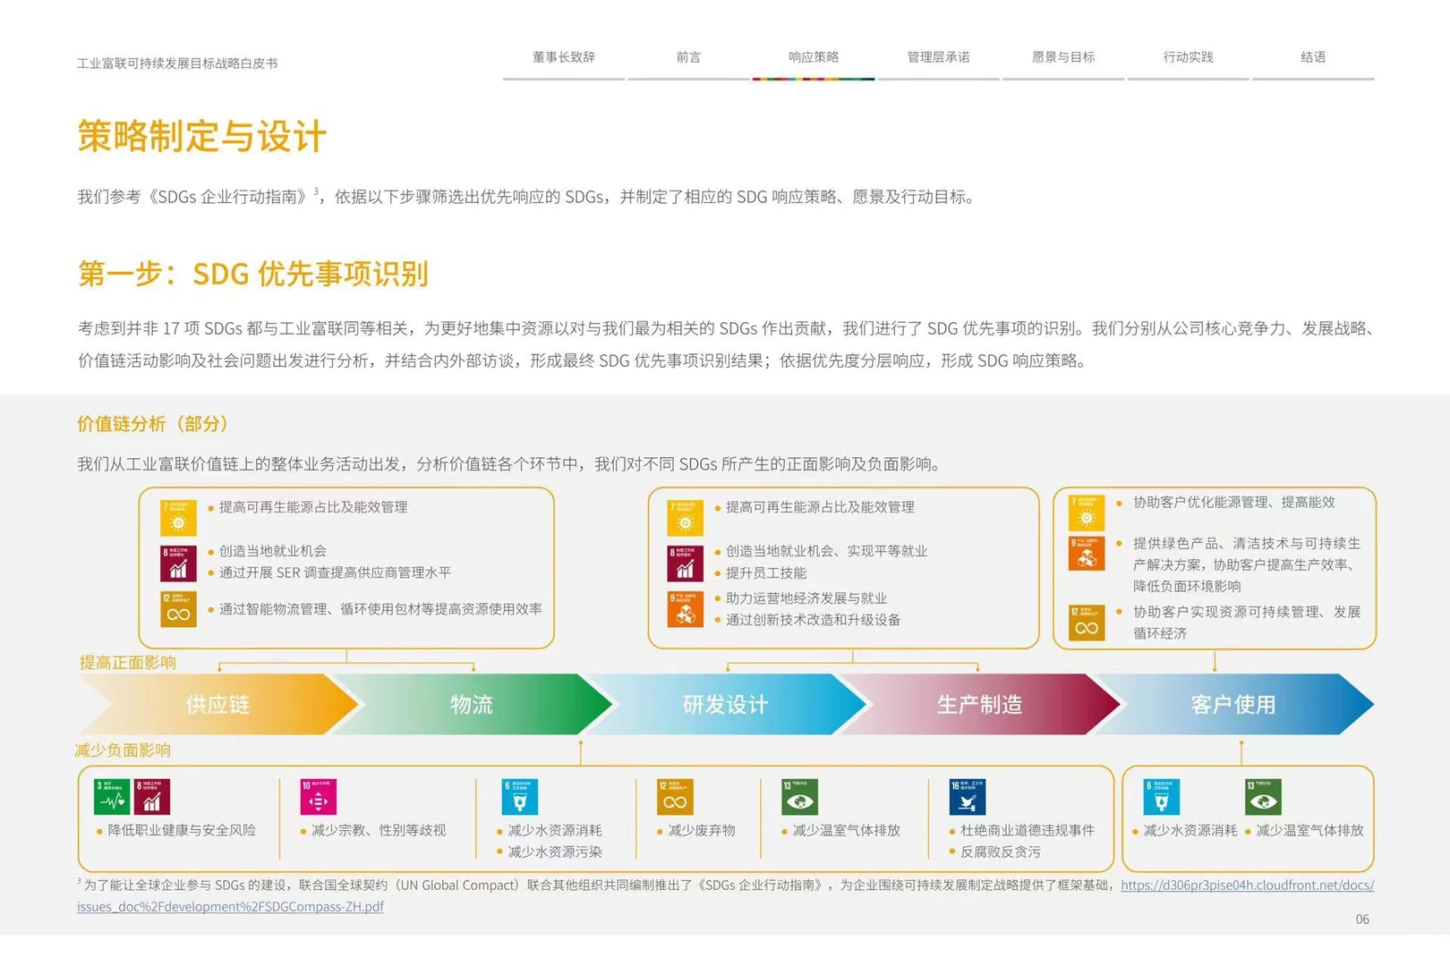
Task: Click SDG 13 icon in box below 客户使用
Action: 1263,797
